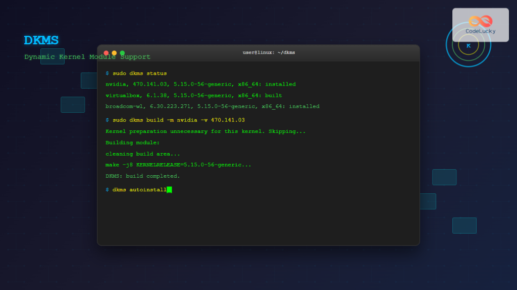Expand the Building module output section

click(x=127, y=142)
